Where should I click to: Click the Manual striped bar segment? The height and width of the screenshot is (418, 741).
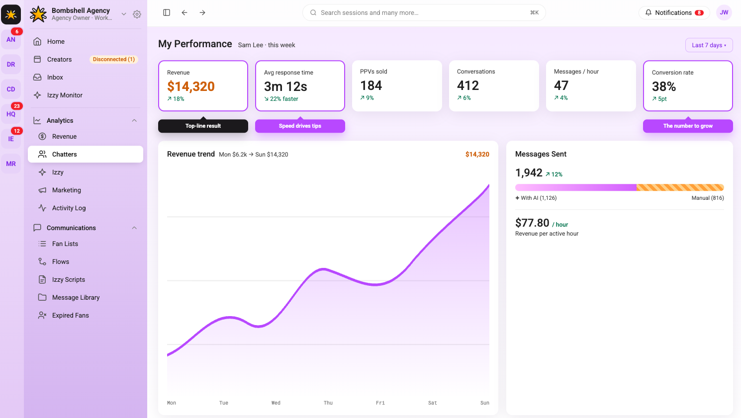(680, 187)
